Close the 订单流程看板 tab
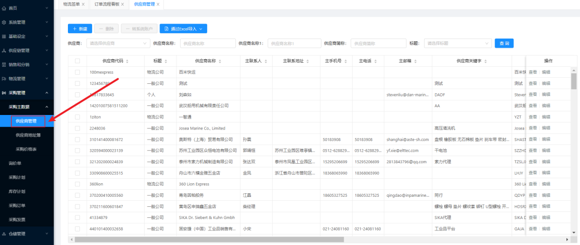This screenshot has height=245, width=580. [122, 4]
